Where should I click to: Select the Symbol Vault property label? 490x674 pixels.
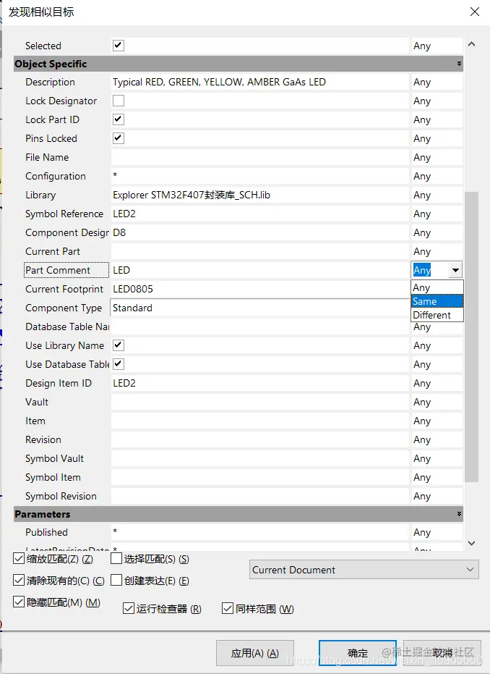[54, 458]
